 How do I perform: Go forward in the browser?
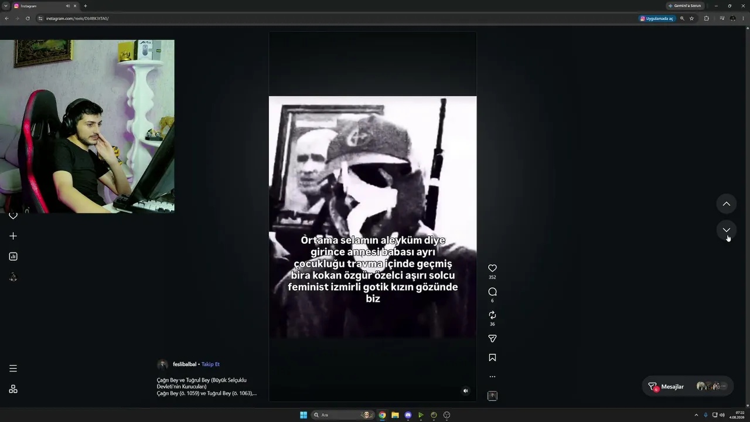tap(17, 18)
